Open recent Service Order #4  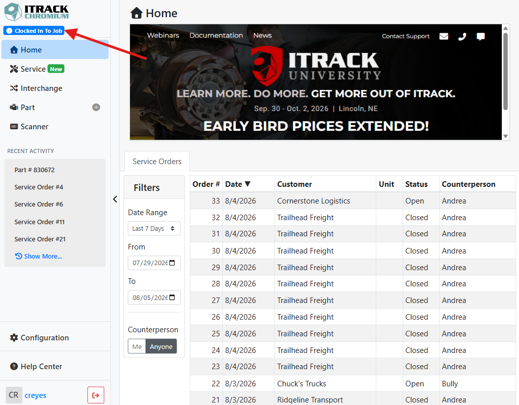pos(39,187)
